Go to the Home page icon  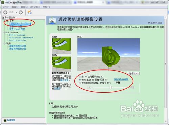point(29,12)
